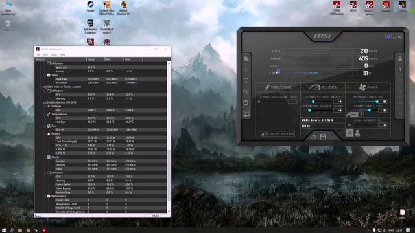Open the Tools menu in HWMonitor
This screenshot has height=233, width=415.
(x=54, y=54)
